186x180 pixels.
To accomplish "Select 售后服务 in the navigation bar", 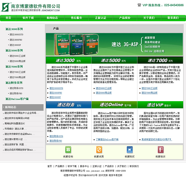I will pyautogui.click(x=77, y=18).
